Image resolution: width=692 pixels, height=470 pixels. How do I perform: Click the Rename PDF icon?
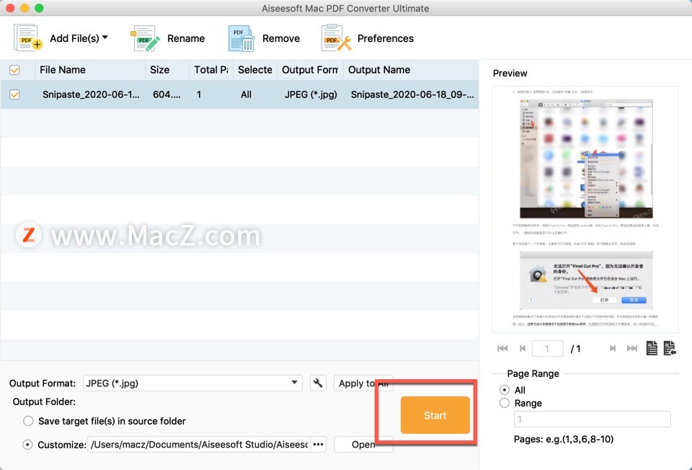145,38
